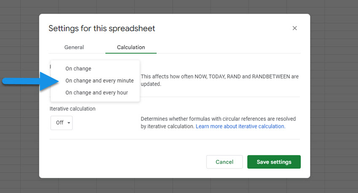
Task: Open Learn more about iterative calculation link
Action: pos(240,126)
